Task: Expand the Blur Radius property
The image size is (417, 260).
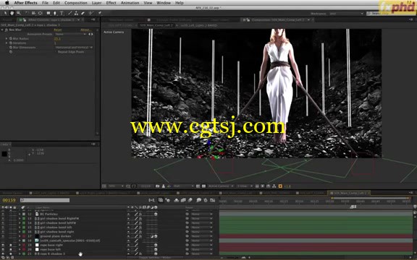Action: click(7, 38)
